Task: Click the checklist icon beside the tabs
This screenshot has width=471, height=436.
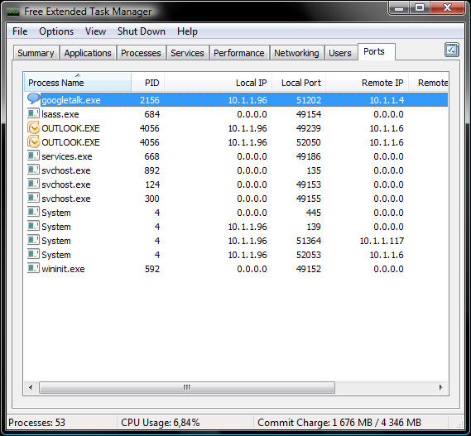Action: tap(451, 50)
